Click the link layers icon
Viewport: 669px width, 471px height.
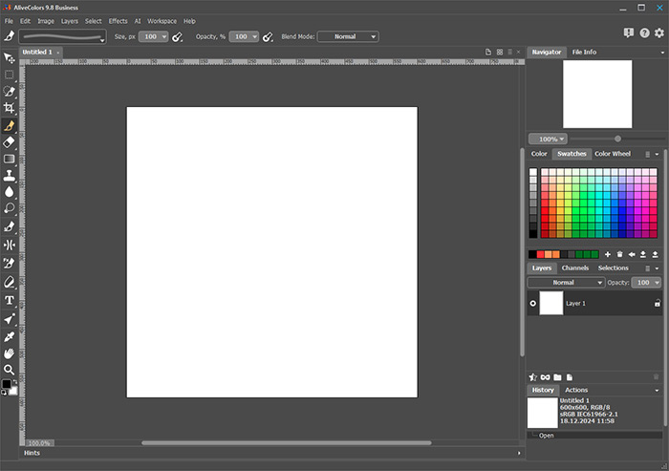(546, 377)
